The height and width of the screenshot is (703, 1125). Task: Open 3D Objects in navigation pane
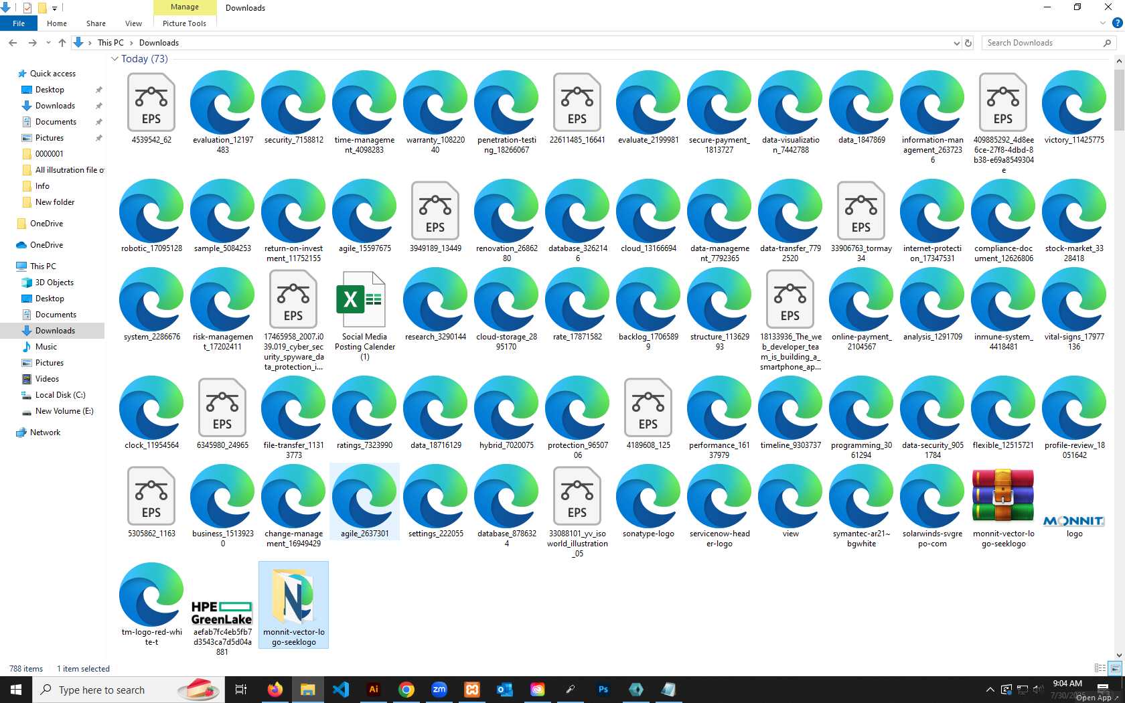tap(54, 283)
